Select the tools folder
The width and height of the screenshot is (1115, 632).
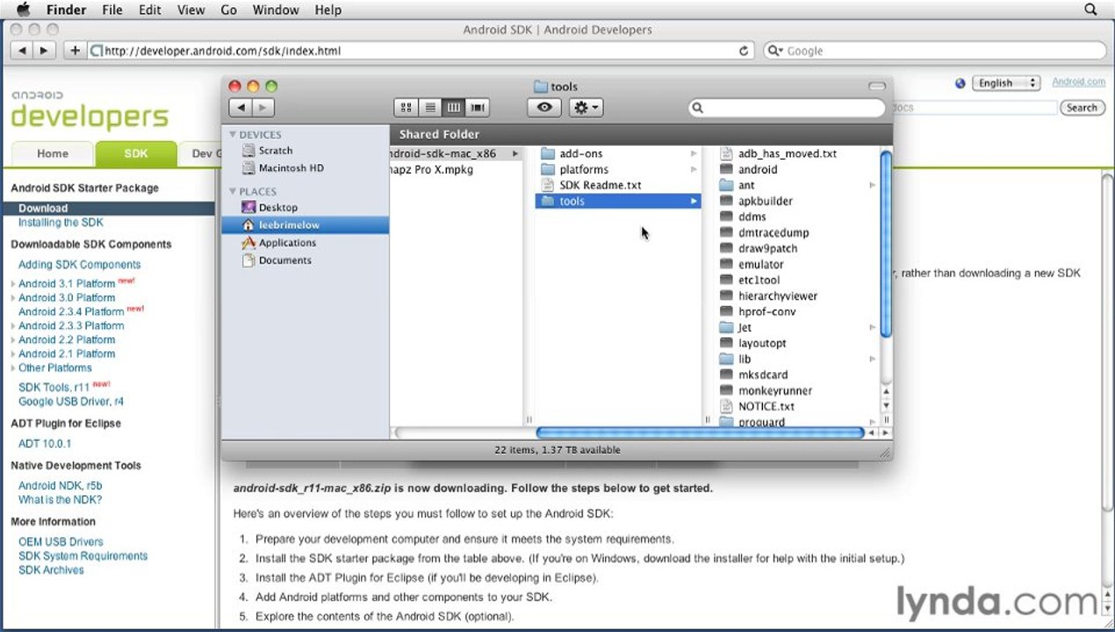click(x=618, y=201)
